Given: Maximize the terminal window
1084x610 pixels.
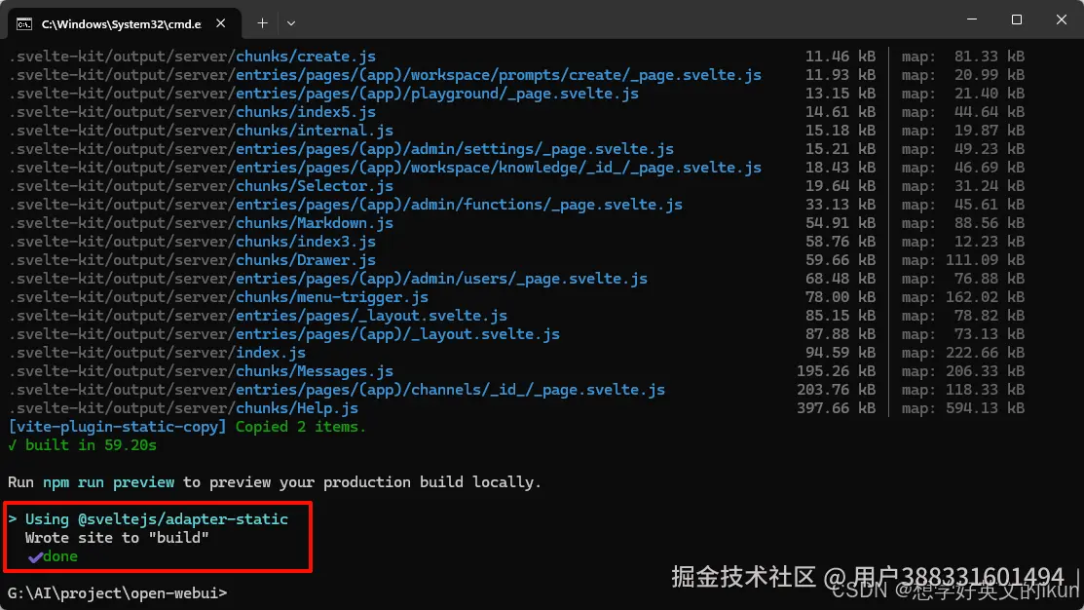Looking at the screenshot, I should coord(1016,19).
